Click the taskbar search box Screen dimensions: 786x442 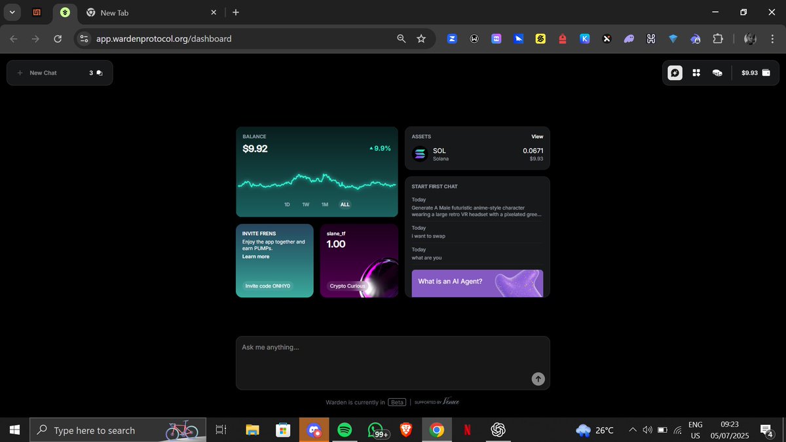(118, 430)
